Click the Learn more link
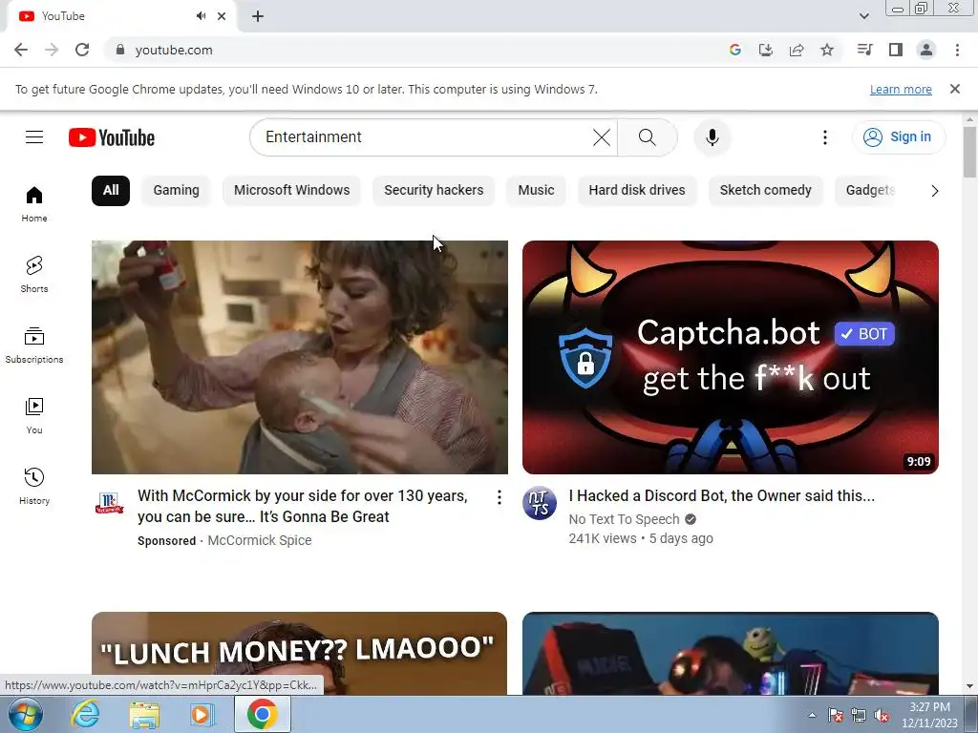This screenshot has width=978, height=733. (x=901, y=90)
